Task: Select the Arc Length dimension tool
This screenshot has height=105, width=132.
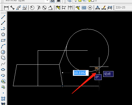Action: 18,8
